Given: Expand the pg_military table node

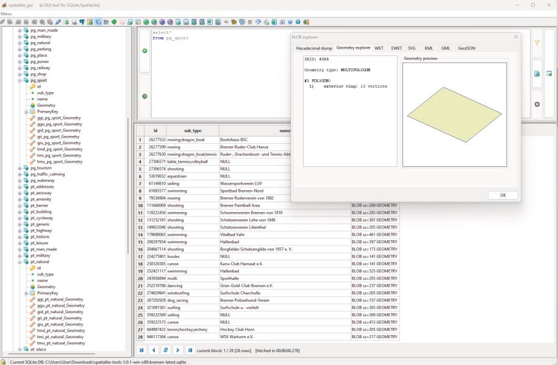Looking at the screenshot, I should click(20, 37).
